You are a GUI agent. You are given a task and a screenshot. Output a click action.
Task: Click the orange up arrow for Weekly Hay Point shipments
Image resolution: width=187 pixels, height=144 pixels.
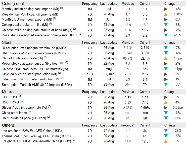(166, 14)
